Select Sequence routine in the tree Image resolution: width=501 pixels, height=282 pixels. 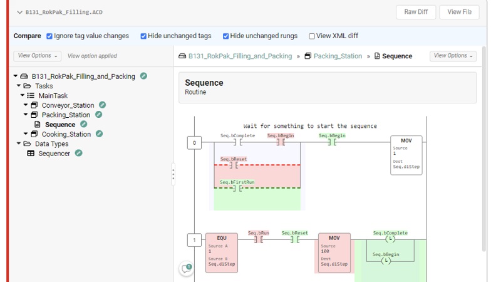tap(60, 125)
